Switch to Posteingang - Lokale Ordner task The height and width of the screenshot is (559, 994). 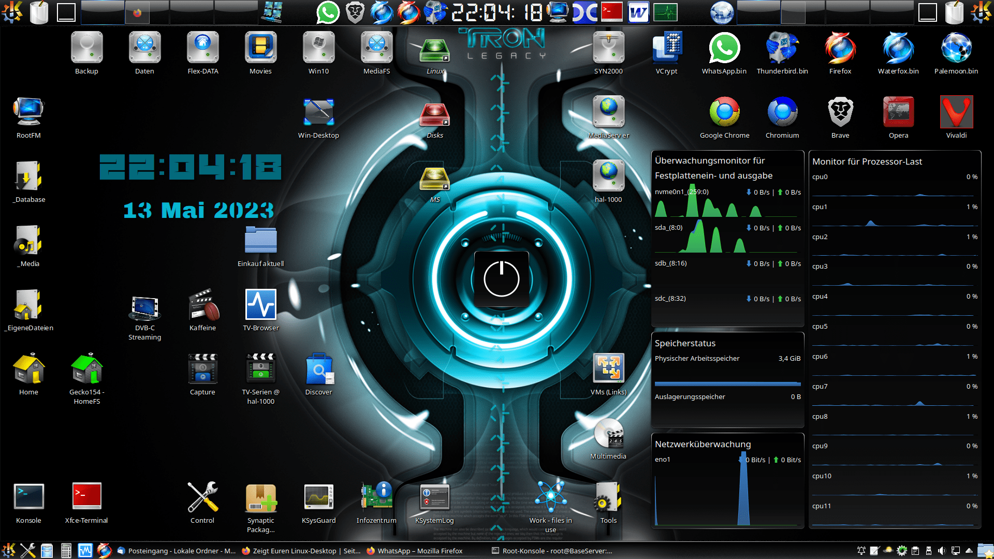[x=176, y=551]
